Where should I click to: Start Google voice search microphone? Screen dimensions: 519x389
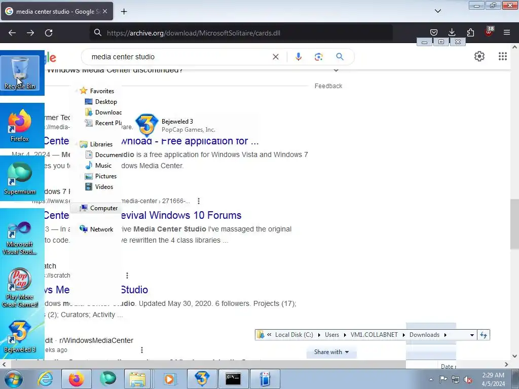[299, 57]
